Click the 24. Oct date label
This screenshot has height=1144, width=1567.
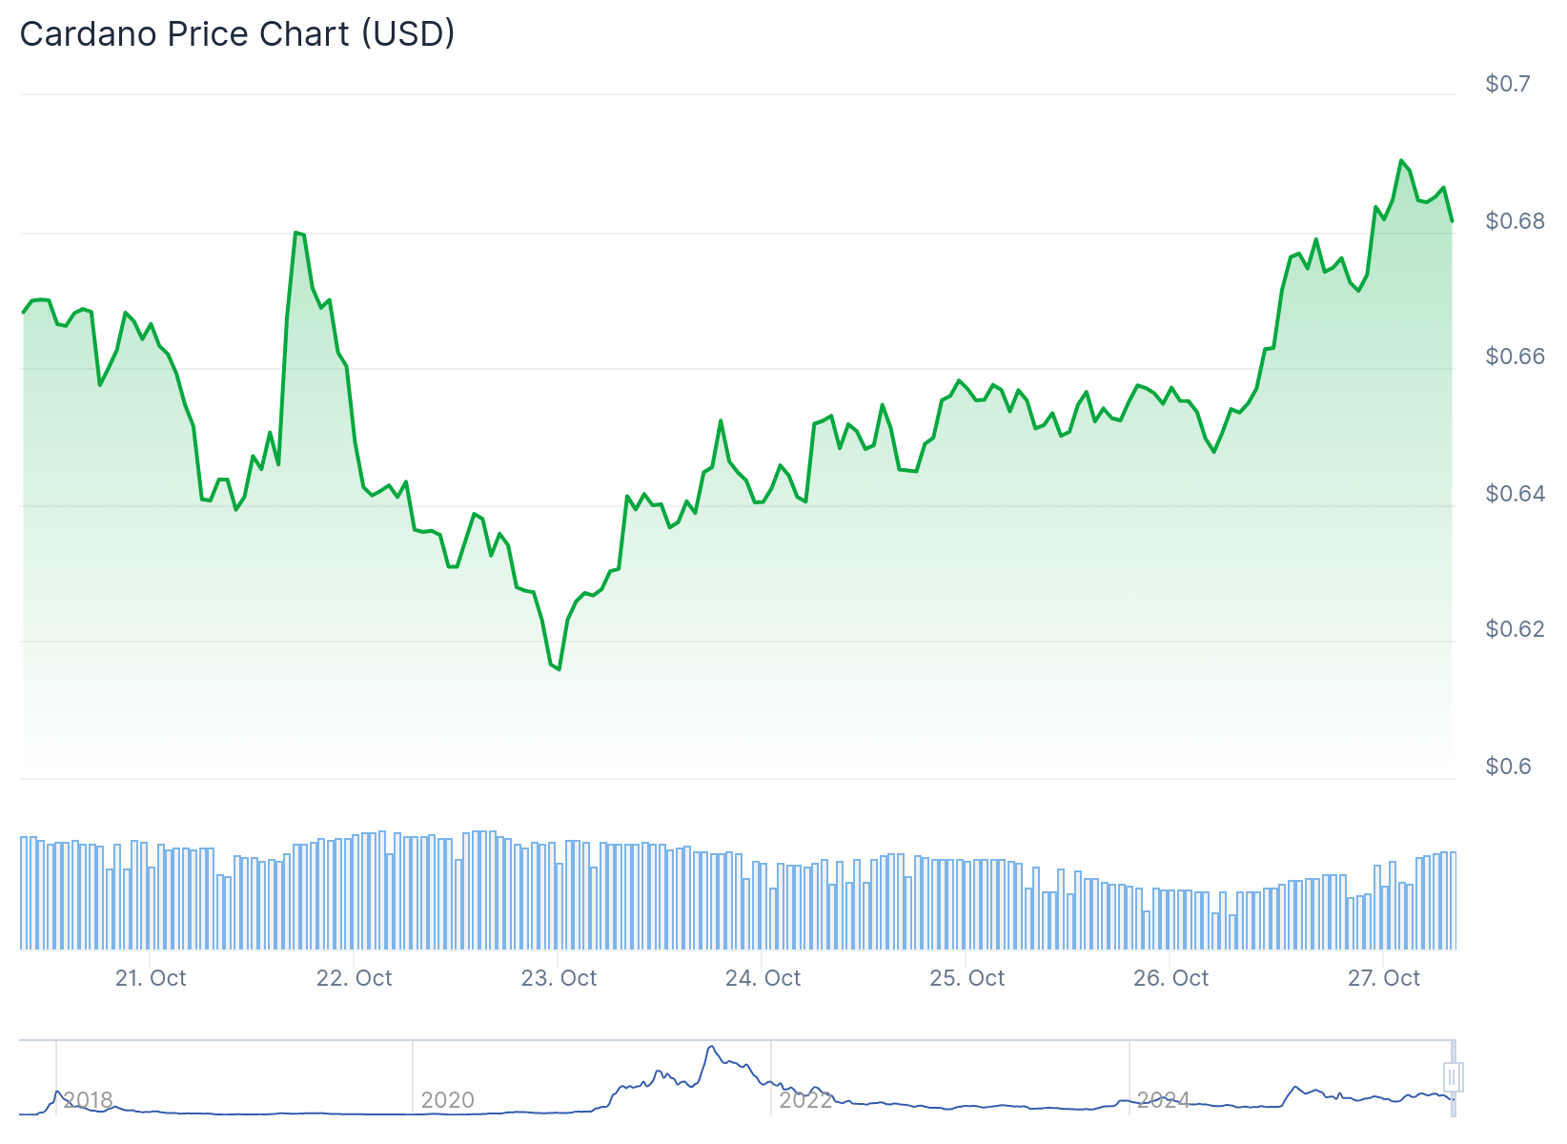pyautogui.click(x=763, y=978)
